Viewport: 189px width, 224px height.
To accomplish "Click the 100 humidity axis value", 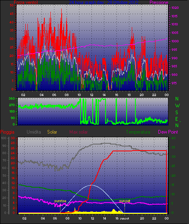I will [4, 138].
